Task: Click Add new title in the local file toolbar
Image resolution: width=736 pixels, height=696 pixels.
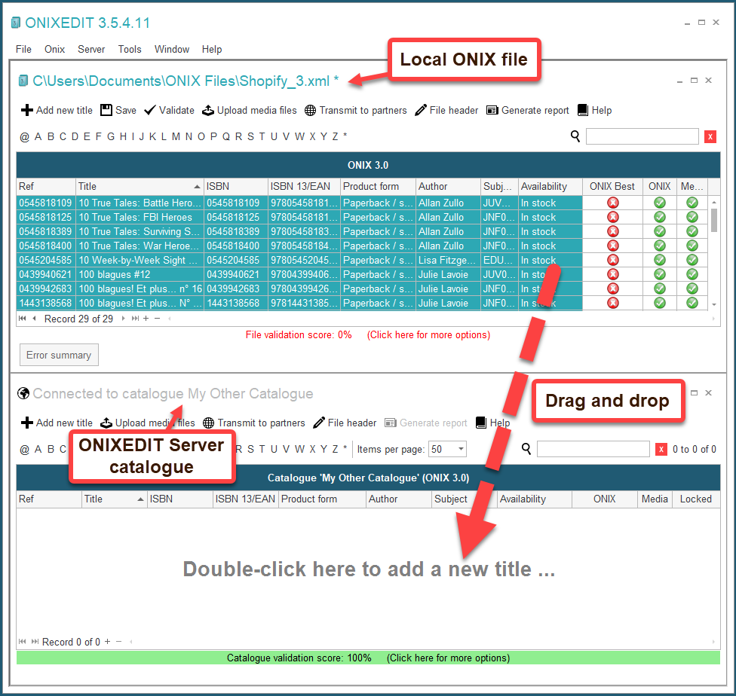Action: pos(56,110)
